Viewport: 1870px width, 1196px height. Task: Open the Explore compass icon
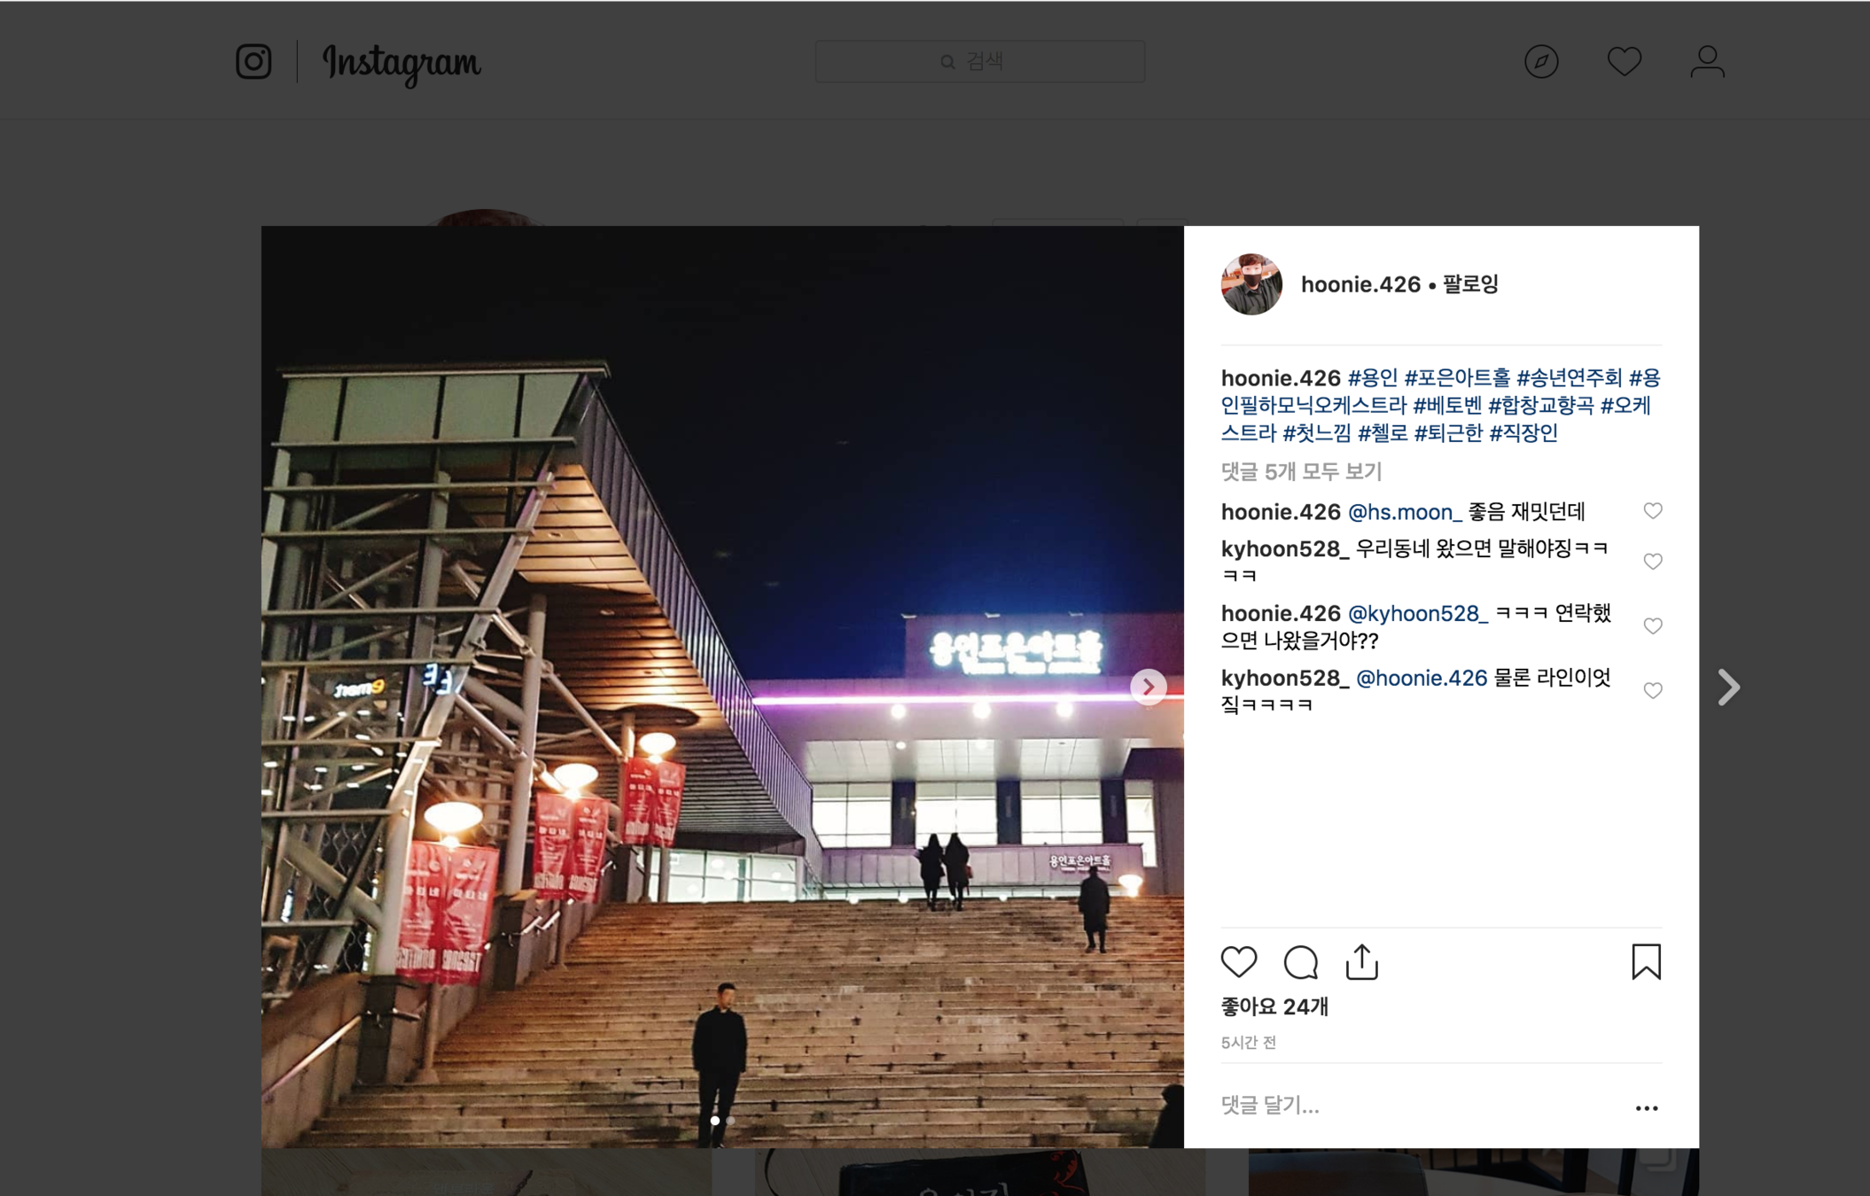tap(1541, 62)
